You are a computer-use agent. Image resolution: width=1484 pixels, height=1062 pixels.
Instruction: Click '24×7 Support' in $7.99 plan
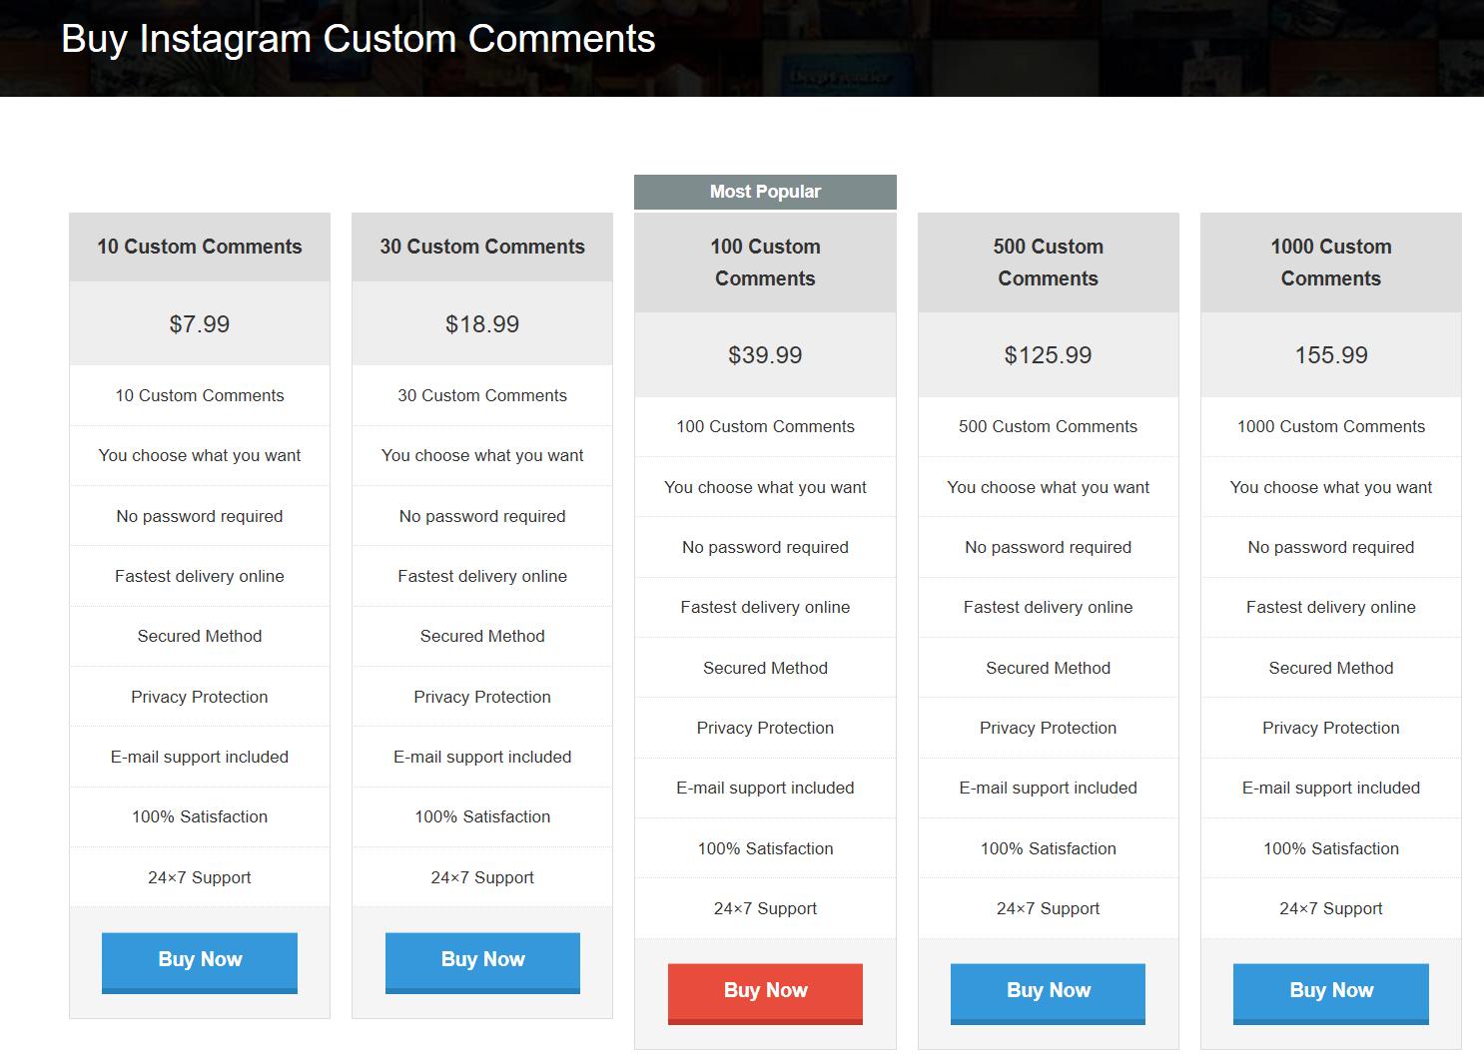(x=200, y=877)
